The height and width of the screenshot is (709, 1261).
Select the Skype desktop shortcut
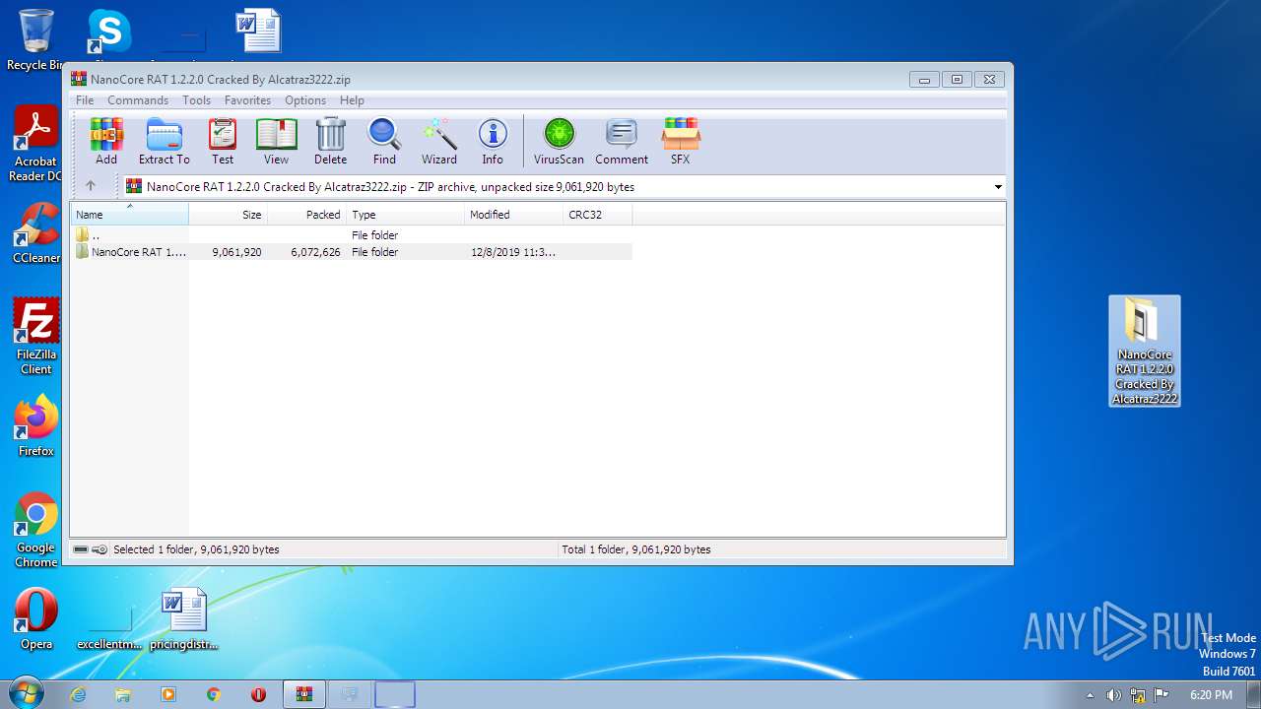[108, 32]
